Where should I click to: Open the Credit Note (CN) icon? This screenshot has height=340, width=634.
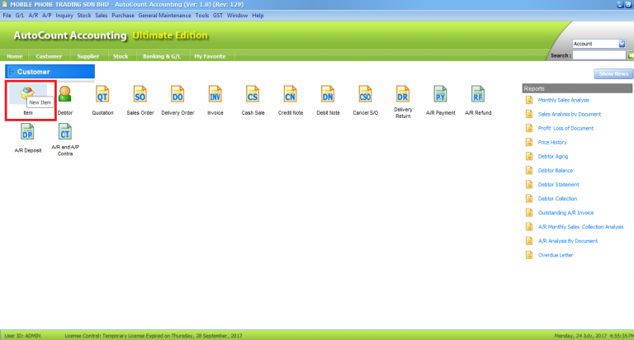pos(291,94)
